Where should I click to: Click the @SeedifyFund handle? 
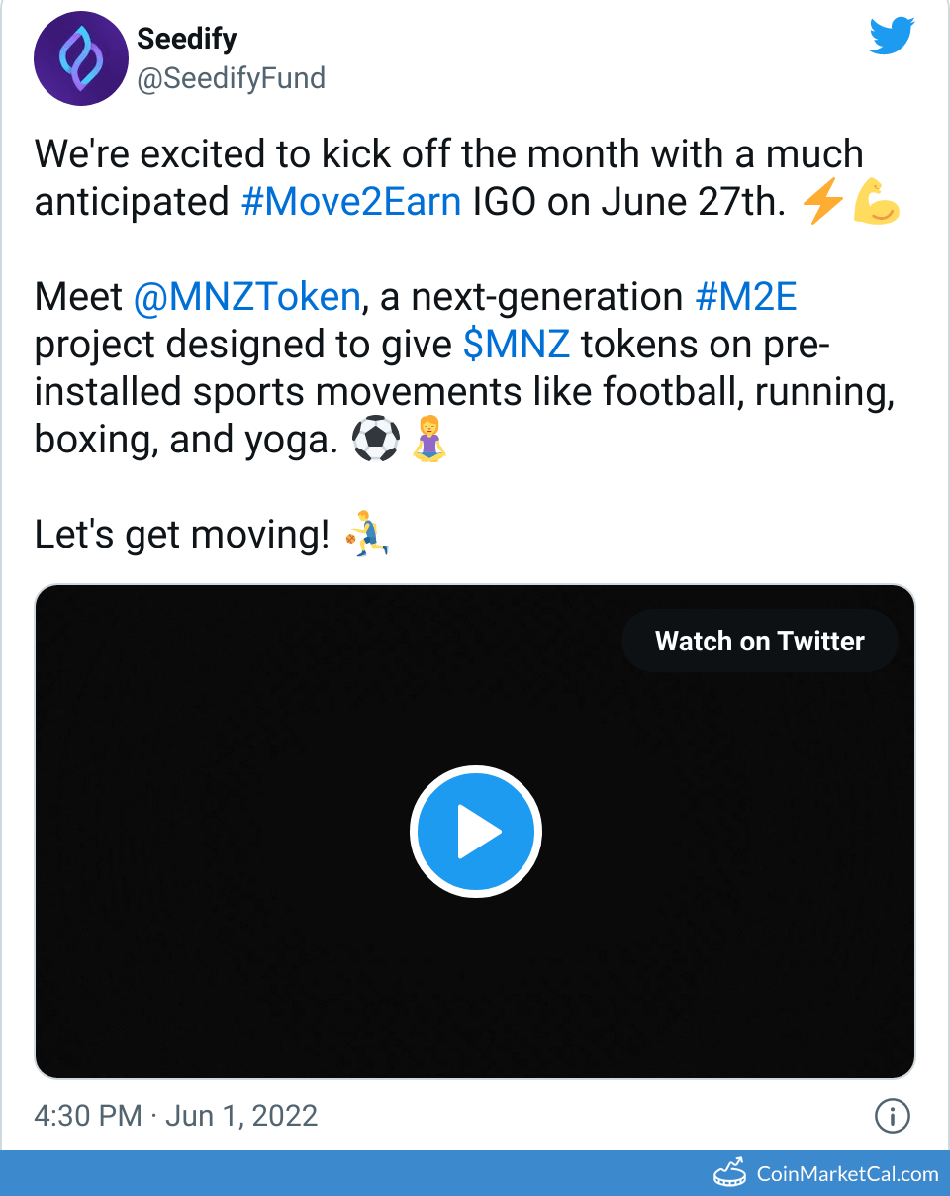click(x=232, y=78)
